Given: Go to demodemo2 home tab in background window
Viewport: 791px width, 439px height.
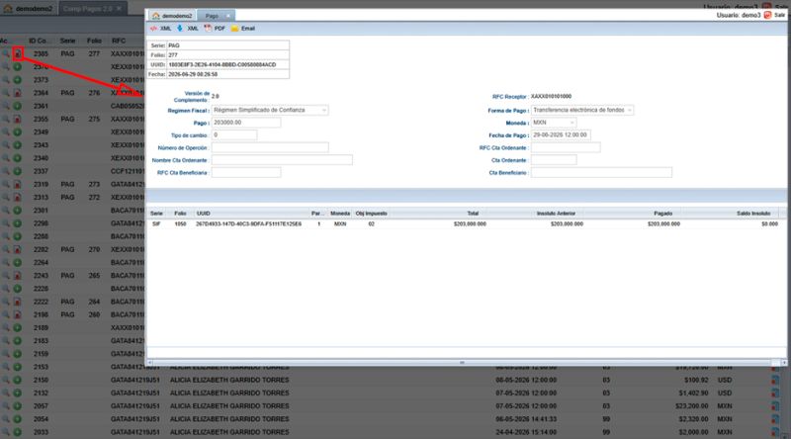Looking at the screenshot, I should pyautogui.click(x=29, y=9).
